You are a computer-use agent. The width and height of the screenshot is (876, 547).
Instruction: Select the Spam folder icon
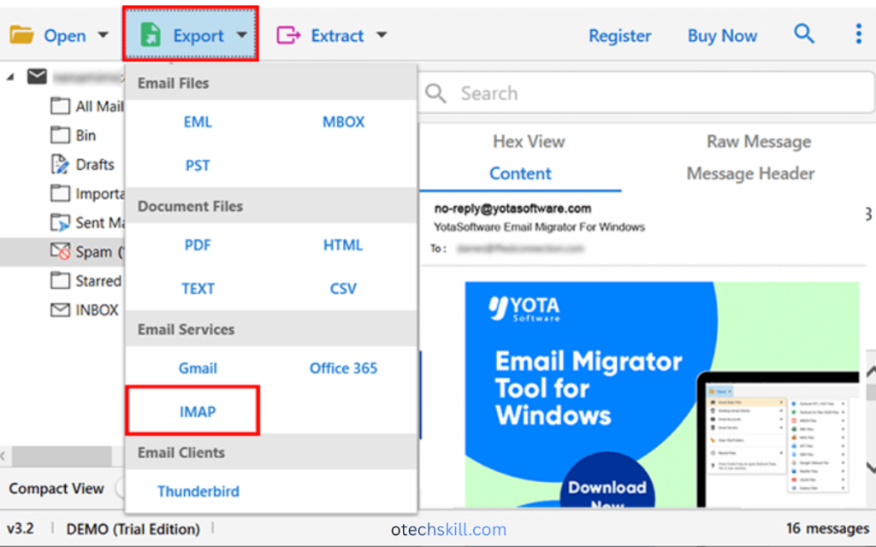(61, 251)
